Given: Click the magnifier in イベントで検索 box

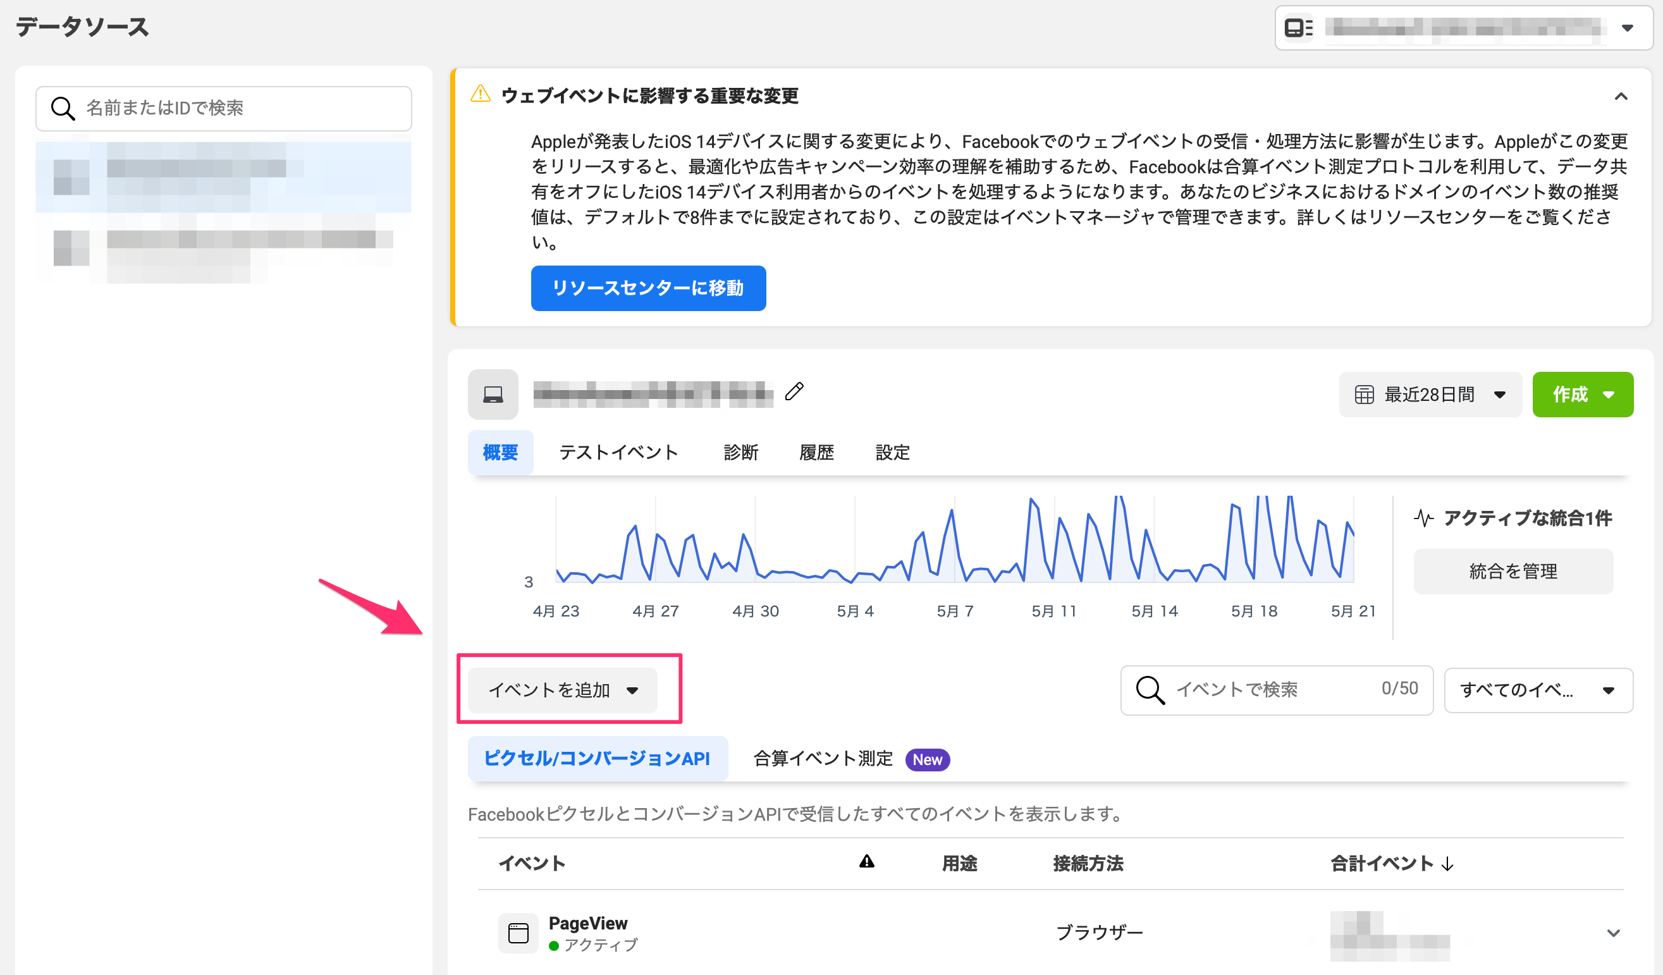Looking at the screenshot, I should 1150,690.
